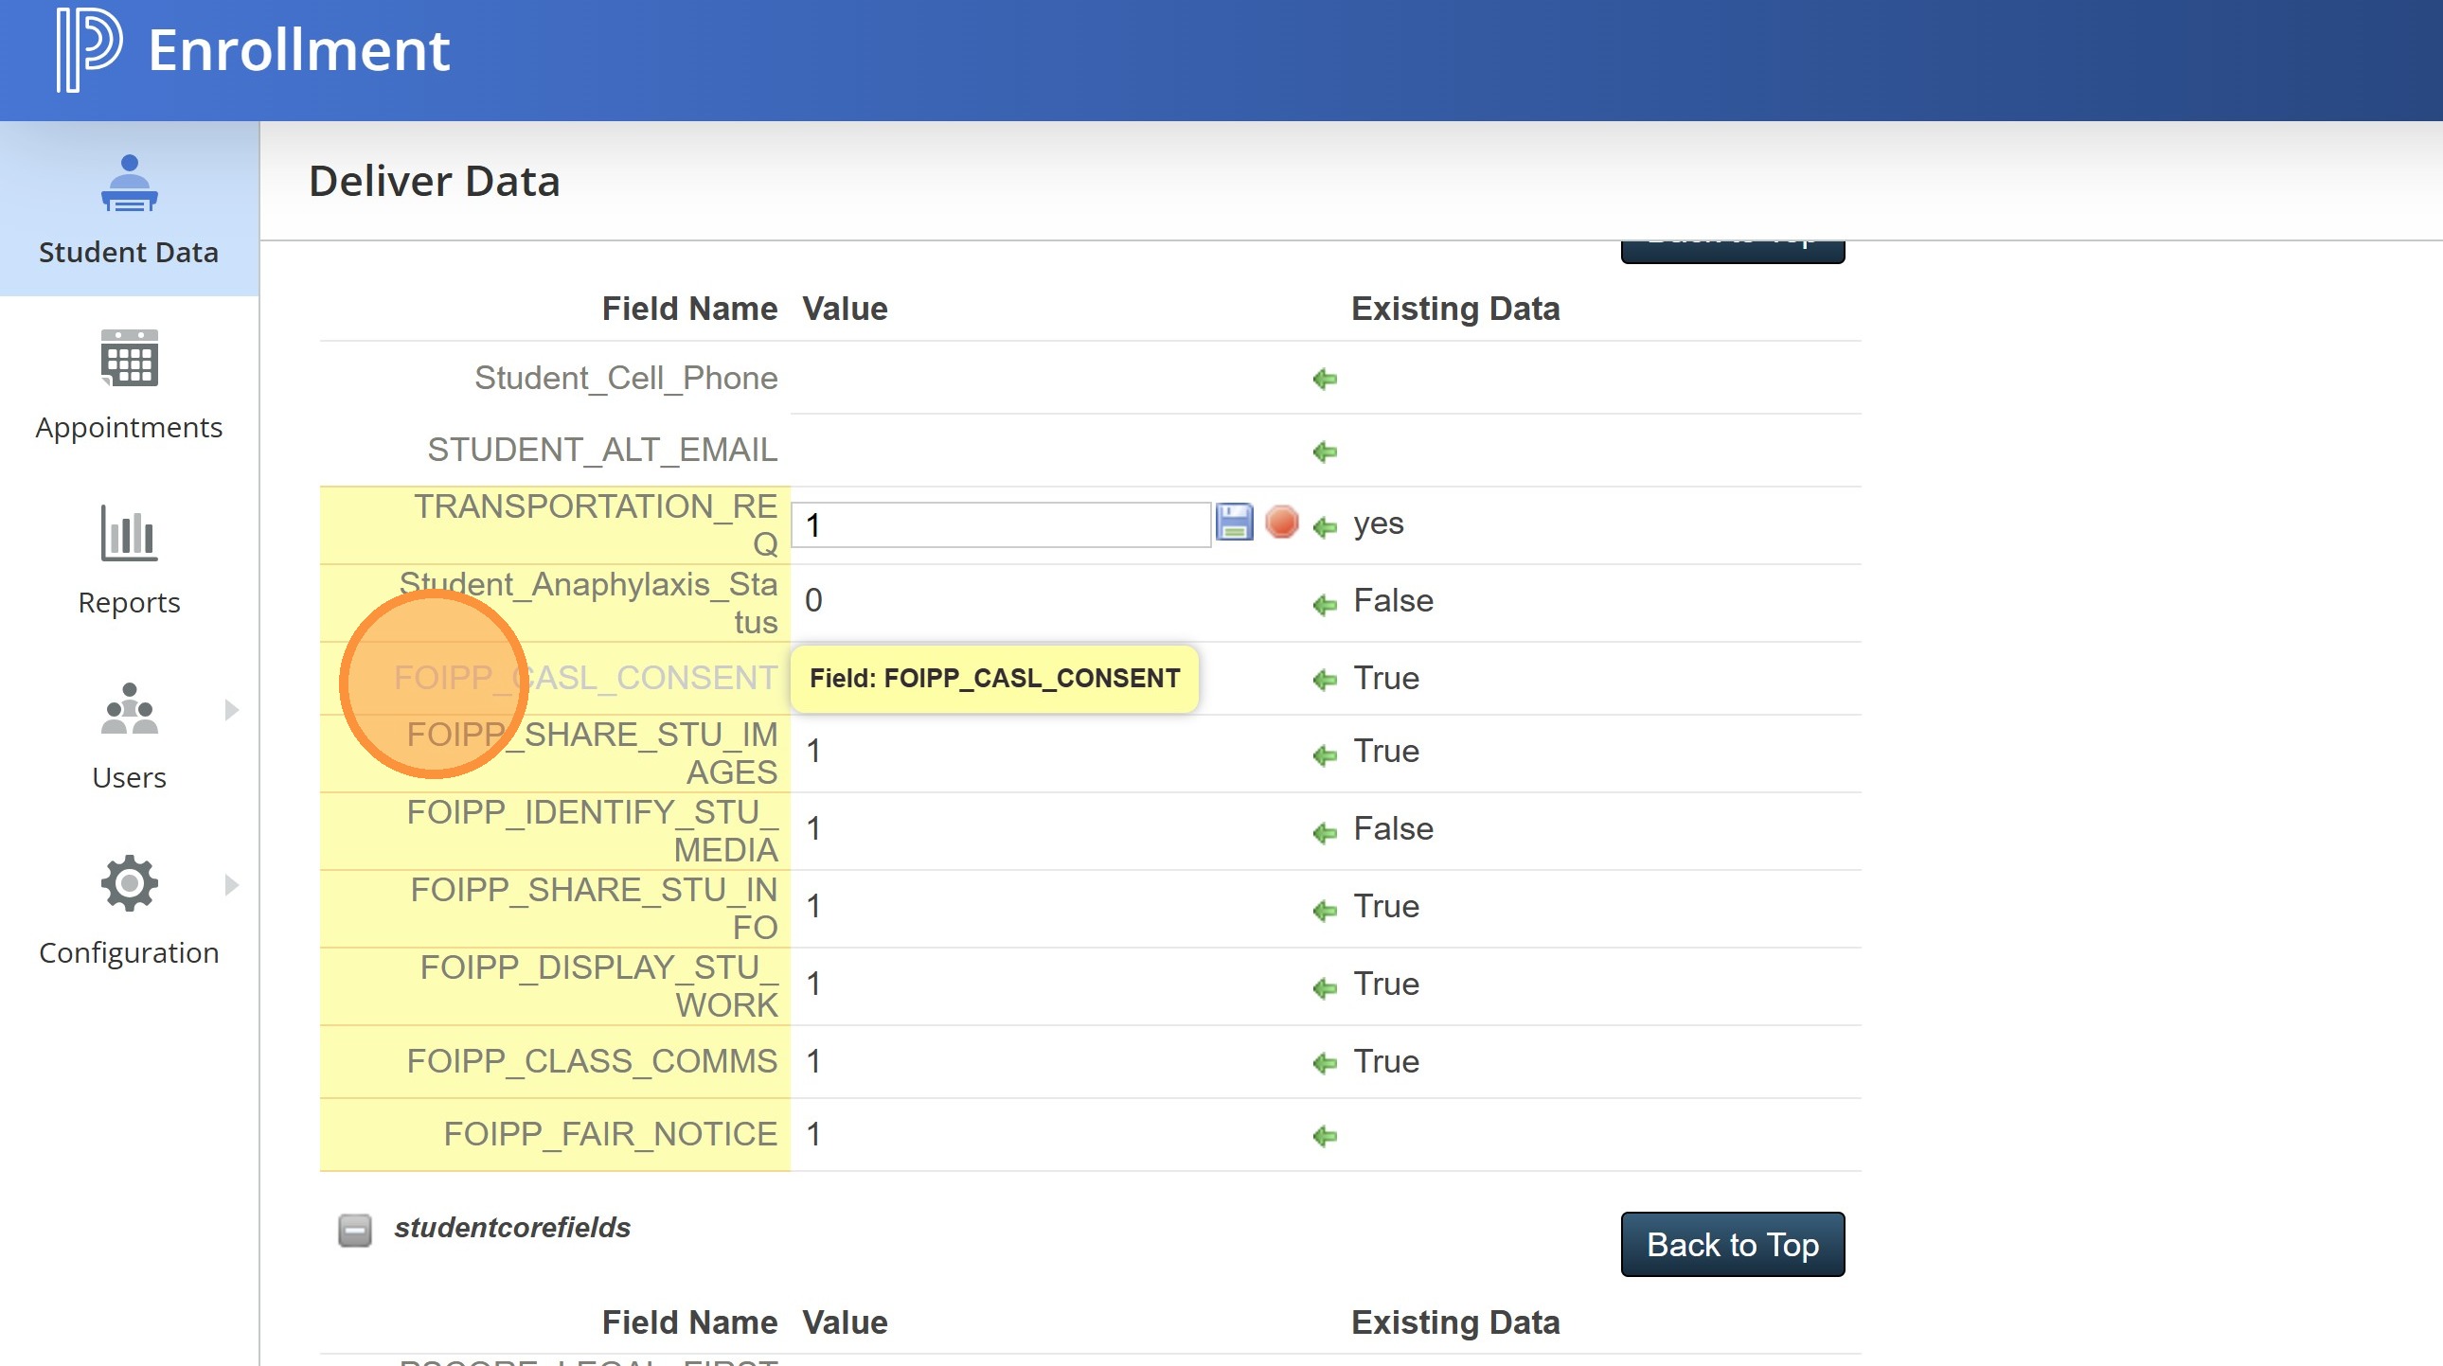Click green arrow for FOIPP_IDENTIFY_STU_MEDIA row
Image resolution: width=2443 pixels, height=1366 pixels.
tap(1325, 832)
